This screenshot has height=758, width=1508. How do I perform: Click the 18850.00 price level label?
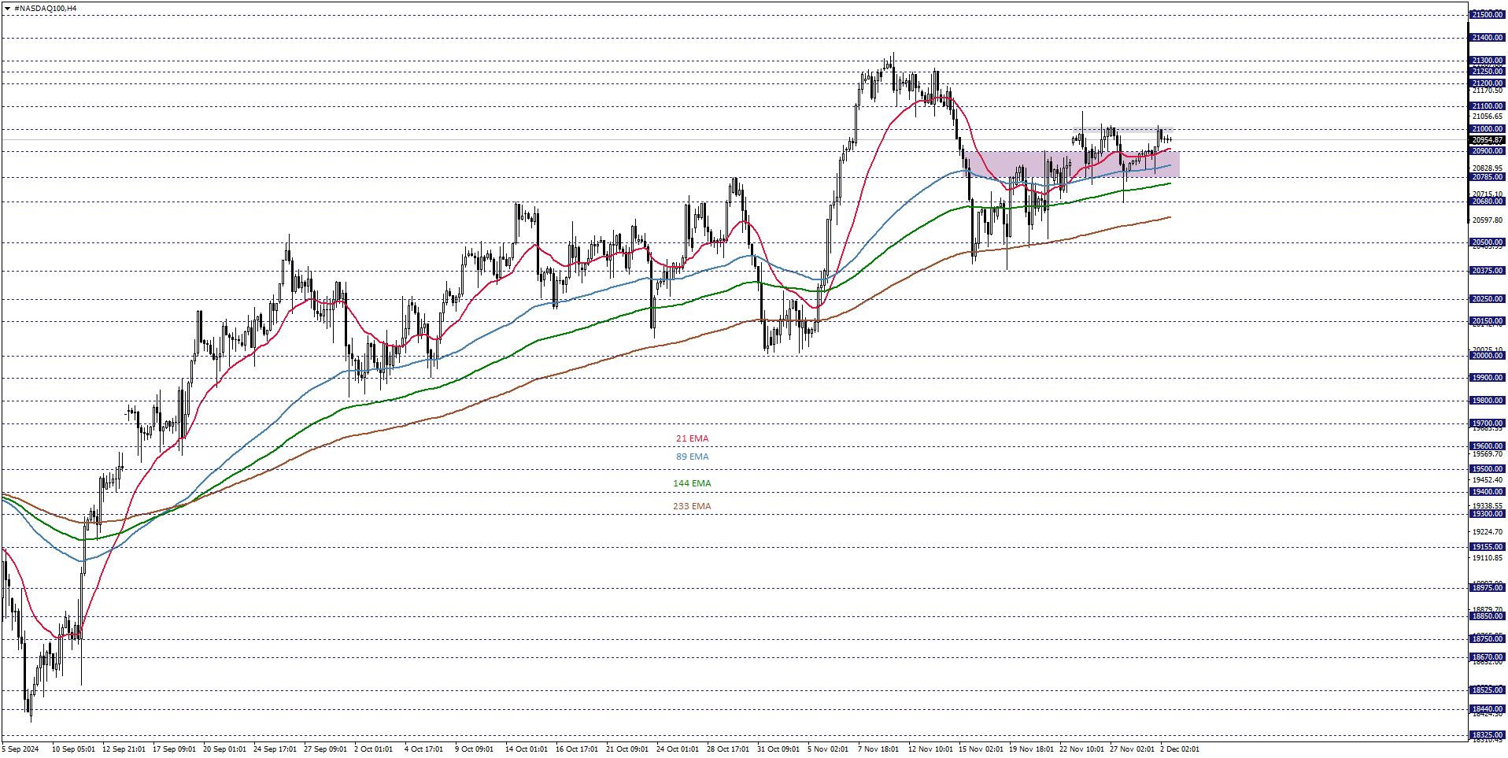pyautogui.click(x=1487, y=616)
